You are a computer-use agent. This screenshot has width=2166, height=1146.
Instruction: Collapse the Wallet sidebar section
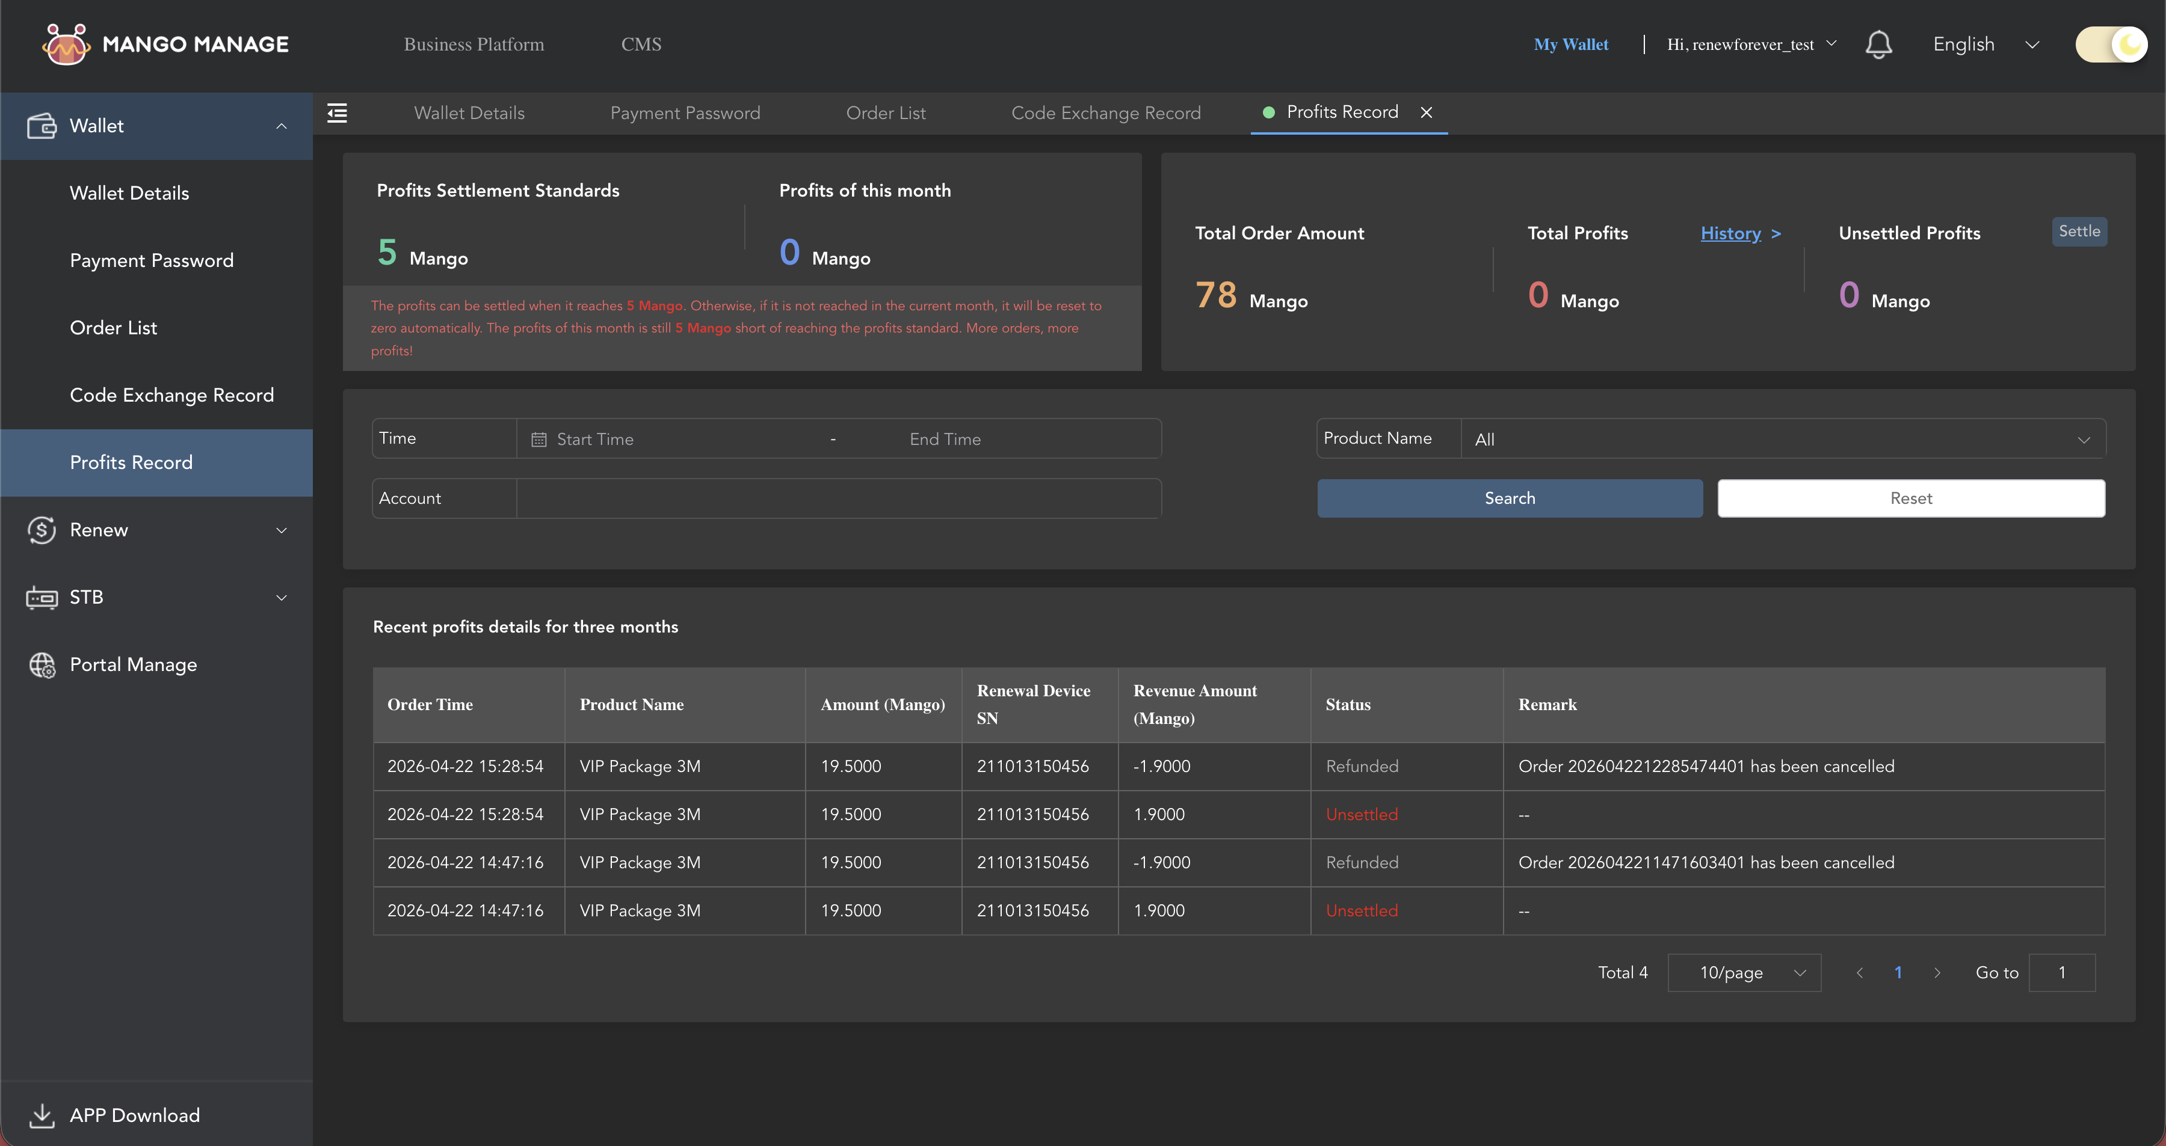[x=281, y=126]
